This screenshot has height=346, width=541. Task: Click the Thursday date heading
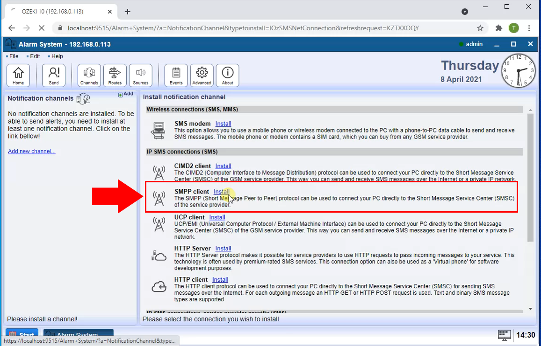tap(470, 66)
